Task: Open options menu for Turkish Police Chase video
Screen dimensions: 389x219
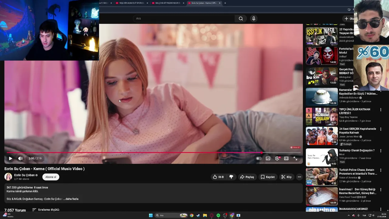Action: (381, 170)
